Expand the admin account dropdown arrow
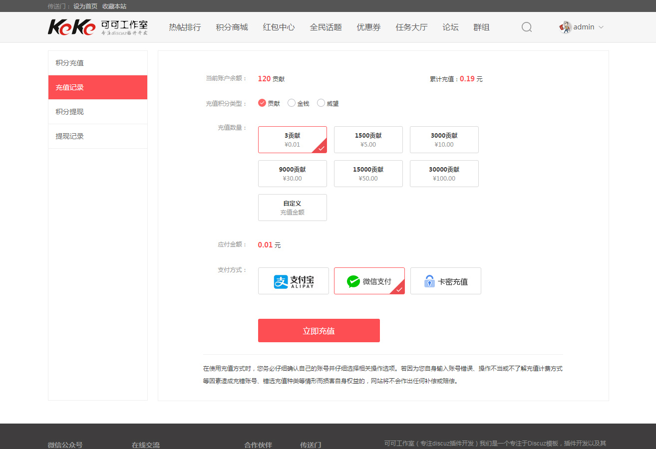This screenshot has width=656, height=449. coord(601,27)
